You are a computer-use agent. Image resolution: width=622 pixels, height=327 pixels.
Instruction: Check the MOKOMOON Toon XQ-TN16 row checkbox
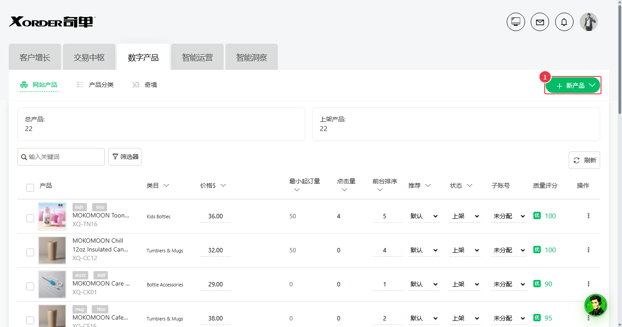coord(30,218)
